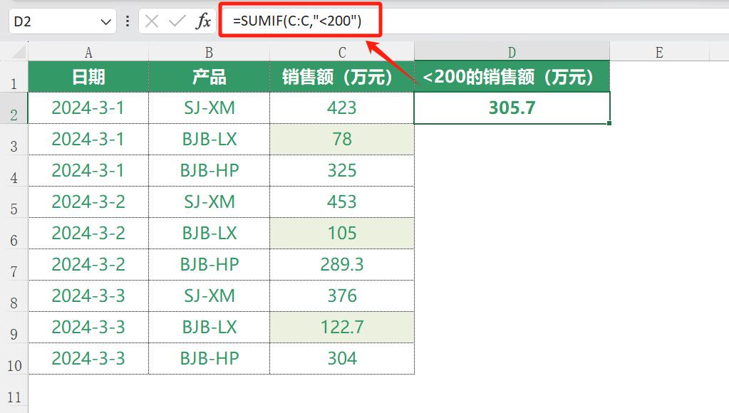The image size is (729, 413).
Task: Select row 5 header
Action: (x=14, y=202)
